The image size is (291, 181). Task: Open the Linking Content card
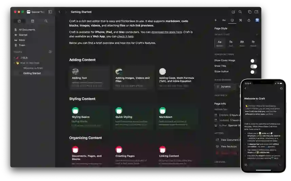177,156
